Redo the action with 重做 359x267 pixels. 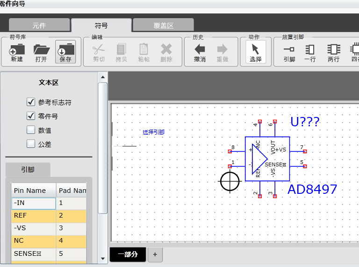click(223, 53)
